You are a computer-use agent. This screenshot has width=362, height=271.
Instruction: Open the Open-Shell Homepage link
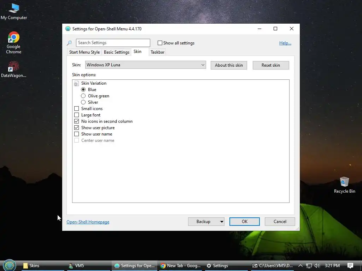click(x=88, y=222)
